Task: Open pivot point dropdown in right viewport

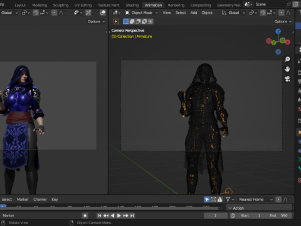Action: [x=253, y=13]
